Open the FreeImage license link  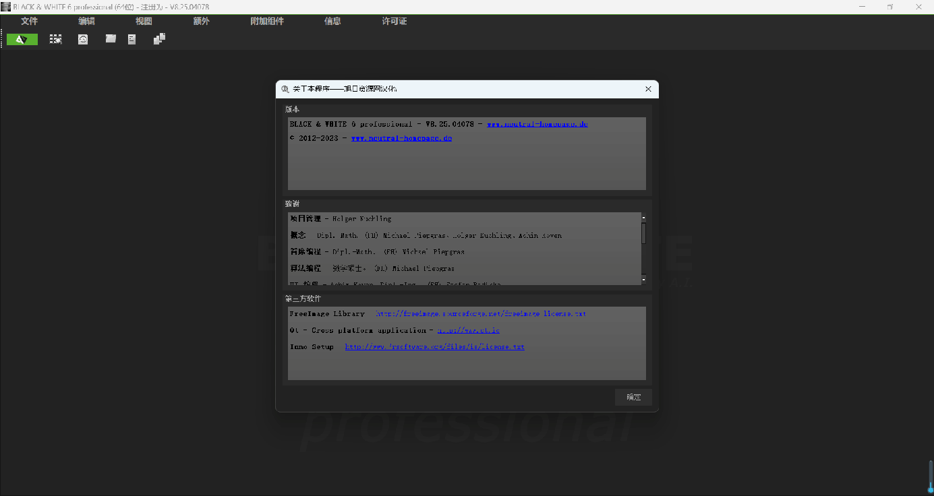(x=480, y=314)
